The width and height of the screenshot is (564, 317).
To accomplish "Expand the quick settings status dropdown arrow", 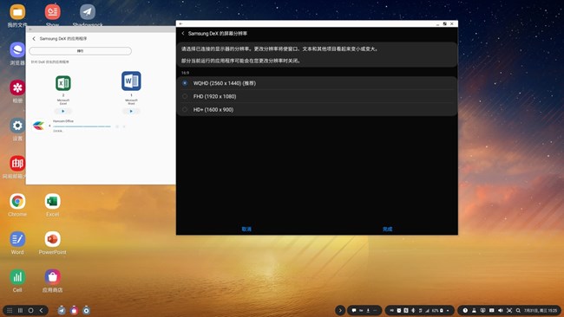I will pyautogui.click(x=448, y=311).
